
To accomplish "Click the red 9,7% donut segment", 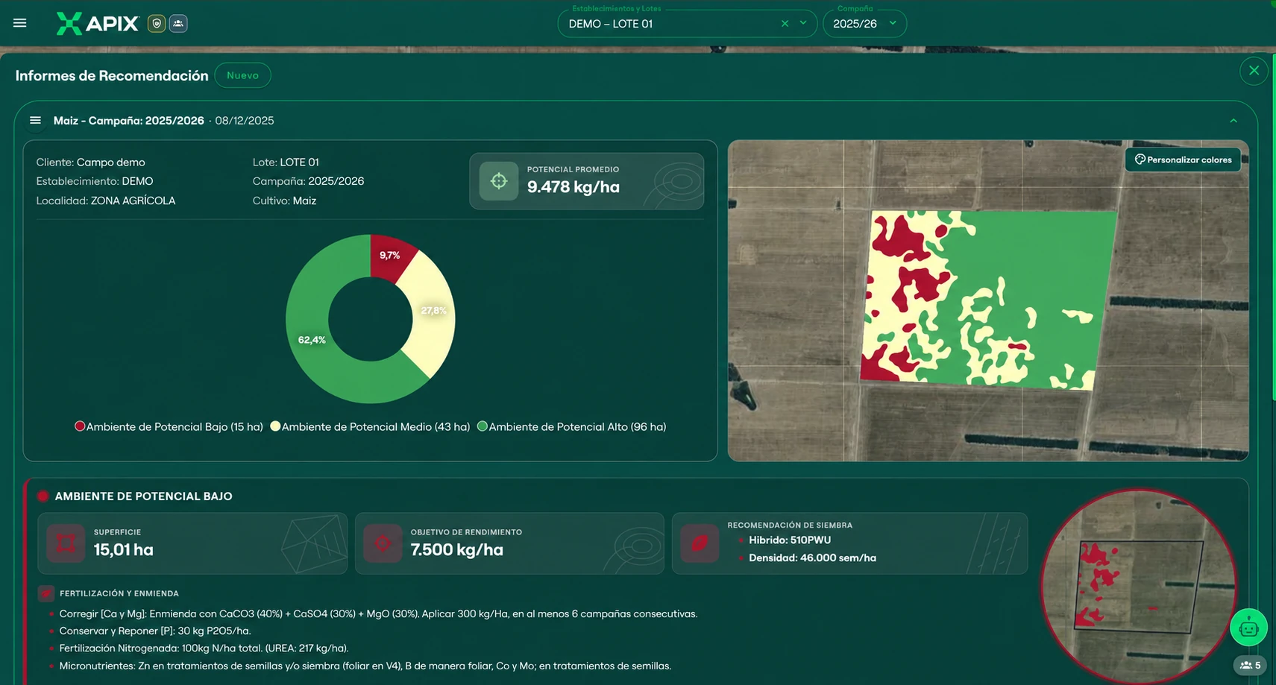I will 389,256.
